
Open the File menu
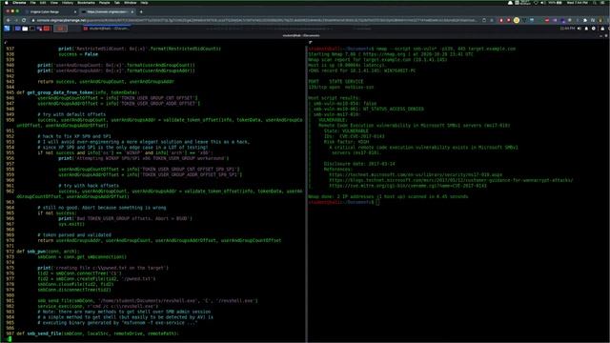point(33,3)
